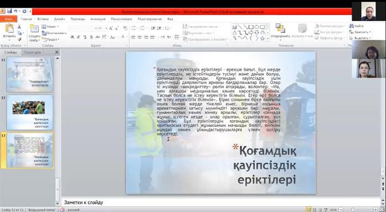Open the Вставка ribbon tab

43,19
